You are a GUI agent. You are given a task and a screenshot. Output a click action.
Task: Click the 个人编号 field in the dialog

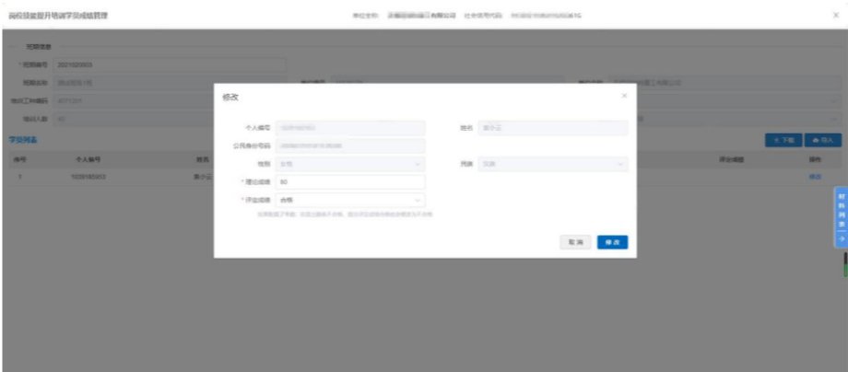coord(350,128)
